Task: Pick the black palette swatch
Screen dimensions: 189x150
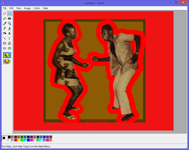Action: 9,137
